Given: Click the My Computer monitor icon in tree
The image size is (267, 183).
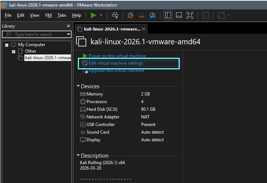Looking at the screenshot, I should coord(13,45).
